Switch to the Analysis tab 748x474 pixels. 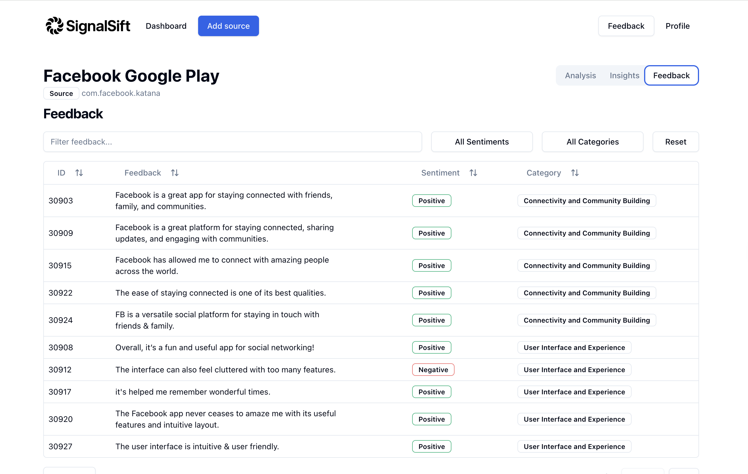(580, 75)
